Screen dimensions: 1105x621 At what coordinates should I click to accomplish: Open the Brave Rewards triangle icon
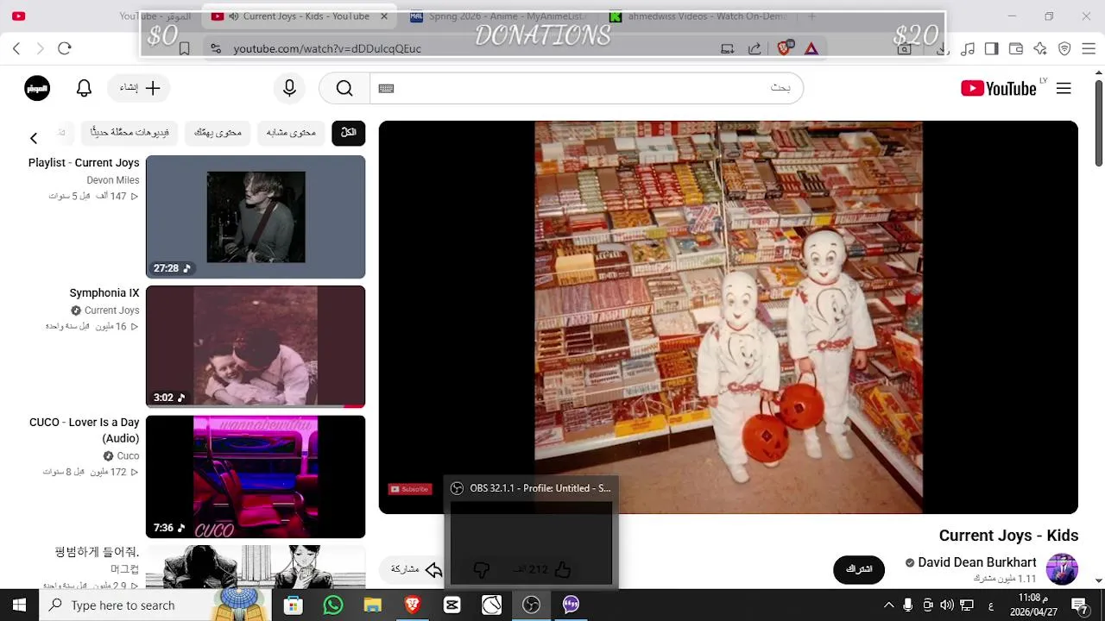[811, 49]
